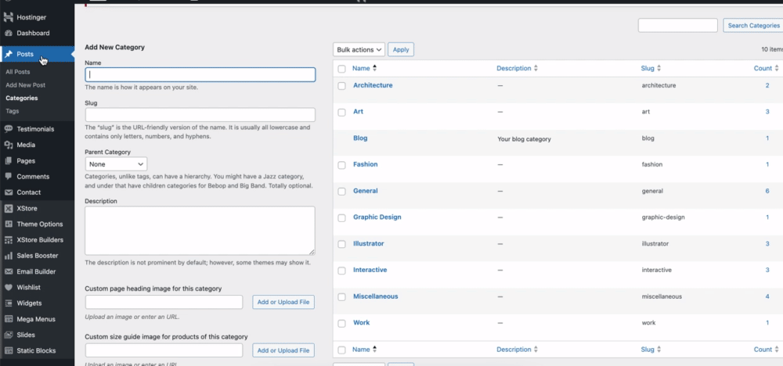Click the Media icon in sidebar

pyautogui.click(x=8, y=145)
